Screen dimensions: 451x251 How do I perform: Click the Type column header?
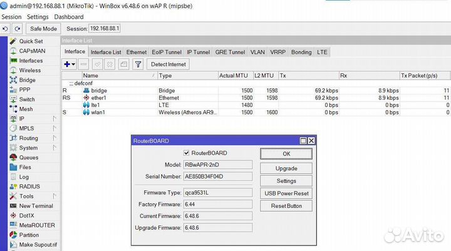coord(188,76)
